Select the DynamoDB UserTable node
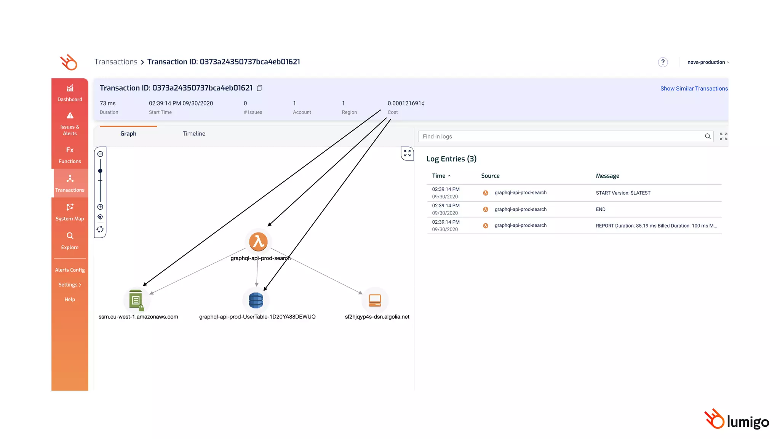Screen dimensions: 780x439 coord(256,300)
